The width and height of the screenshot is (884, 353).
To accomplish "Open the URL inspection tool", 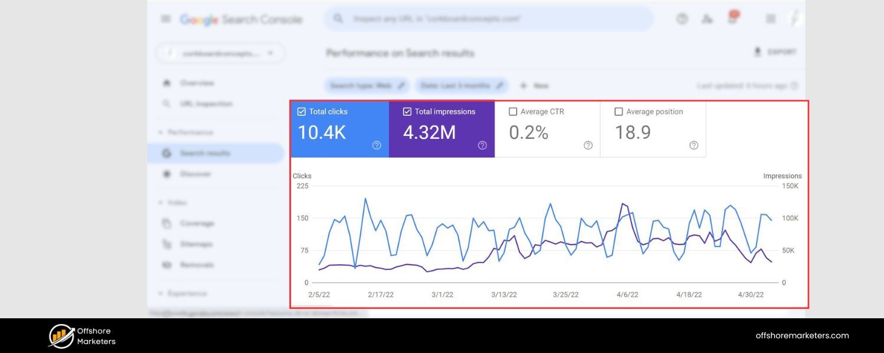I will [x=206, y=103].
